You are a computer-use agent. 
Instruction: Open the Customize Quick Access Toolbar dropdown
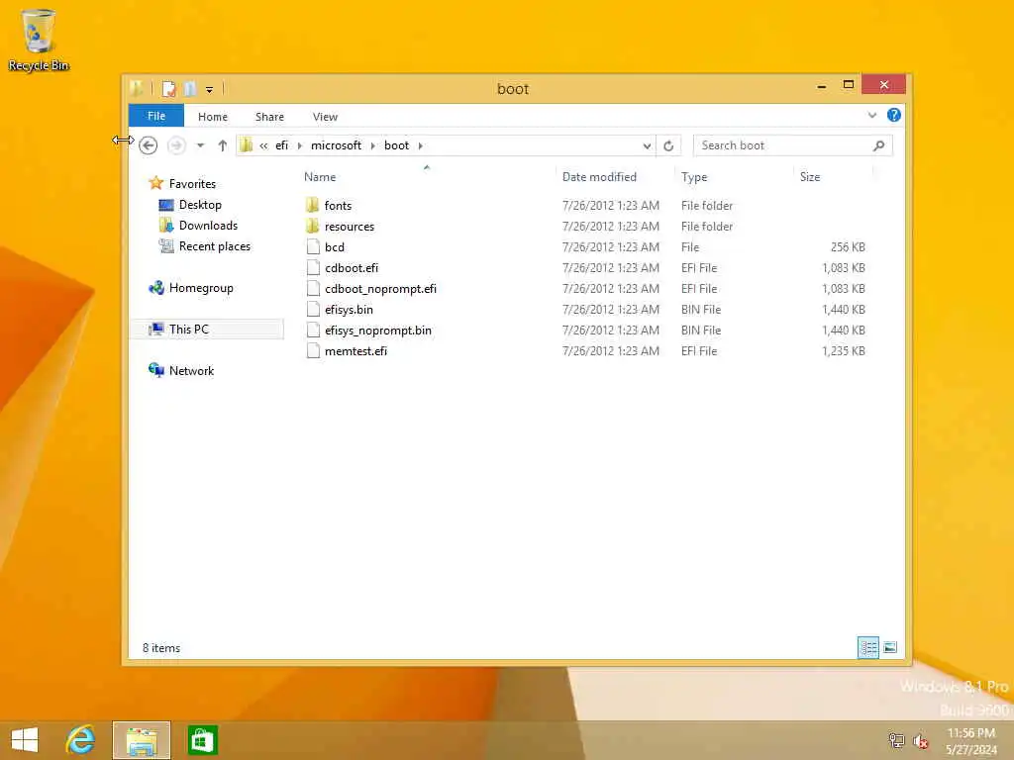point(210,89)
